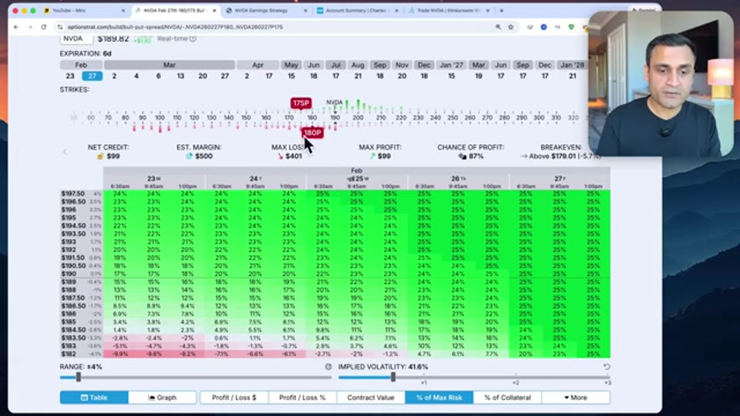Go back to the previous browser page
The width and height of the screenshot is (740, 416).
point(16,28)
